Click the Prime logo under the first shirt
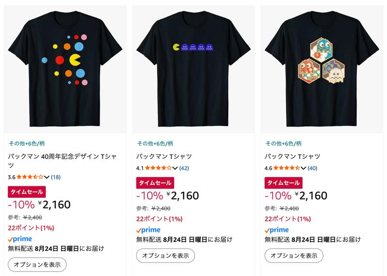This screenshot has width=387, height=276. tap(20, 239)
